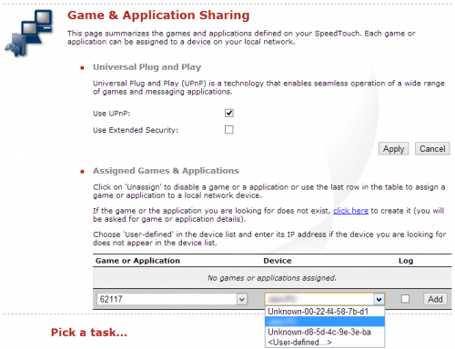The height and width of the screenshot is (349, 455).
Task: Click the 'Pick a task...' heading
Action: [89, 333]
